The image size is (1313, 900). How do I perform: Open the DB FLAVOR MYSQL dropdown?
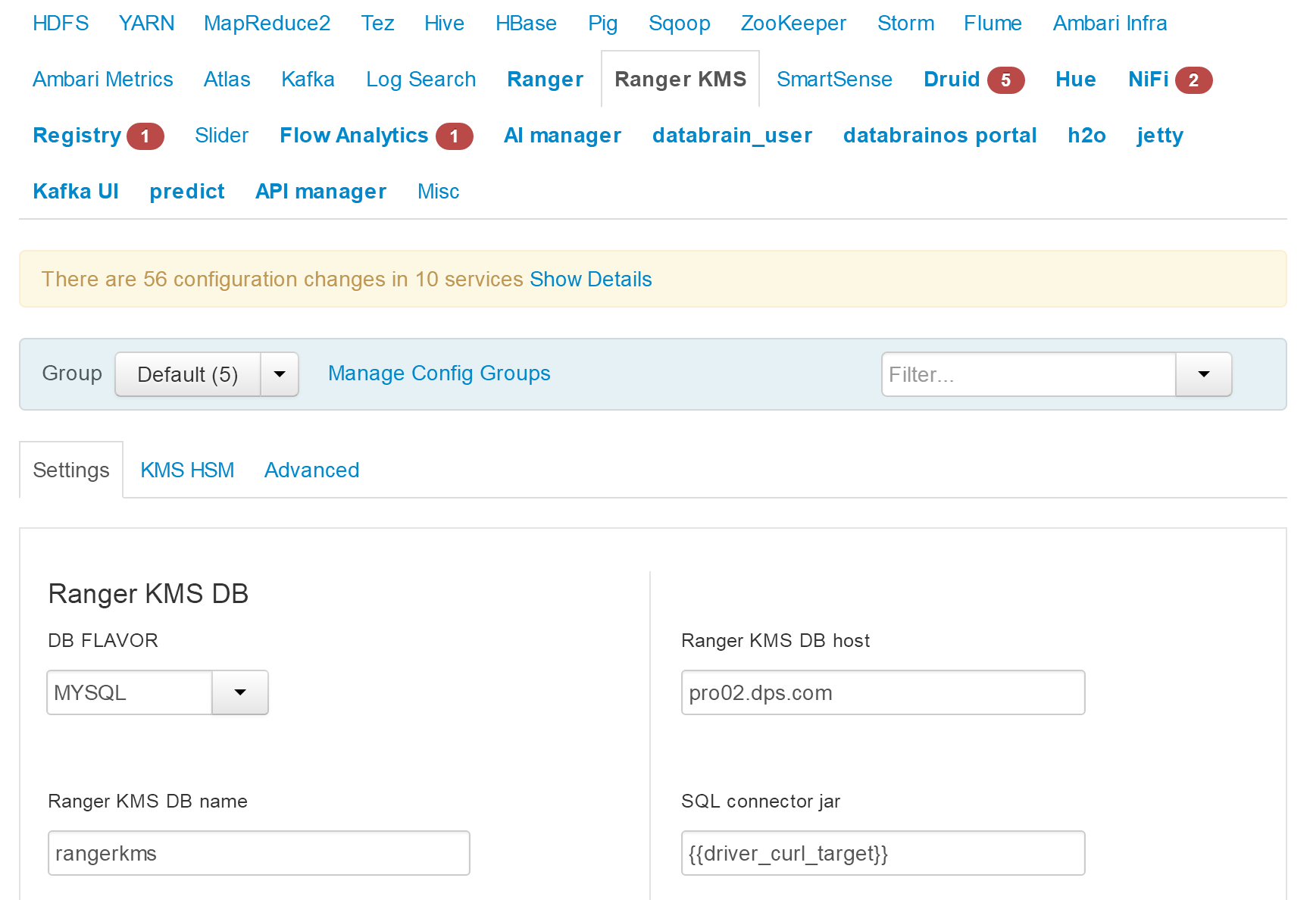coord(158,692)
